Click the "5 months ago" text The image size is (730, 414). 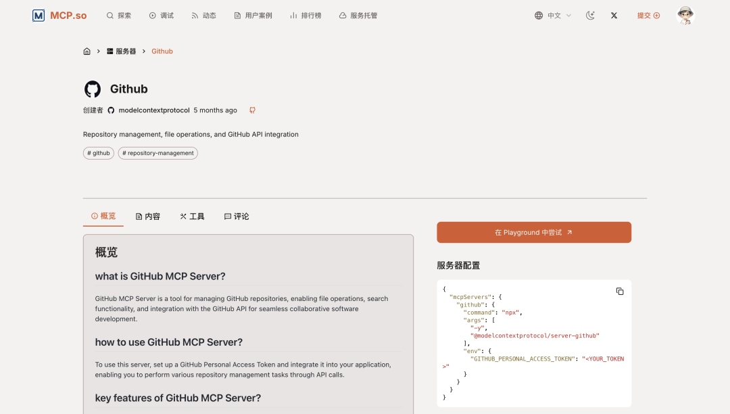click(x=215, y=110)
